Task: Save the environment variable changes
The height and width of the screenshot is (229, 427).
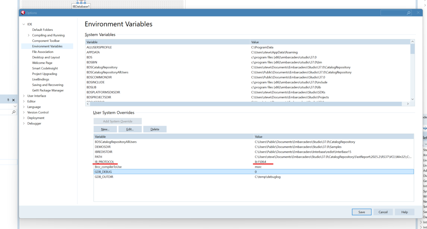Action: click(361, 212)
